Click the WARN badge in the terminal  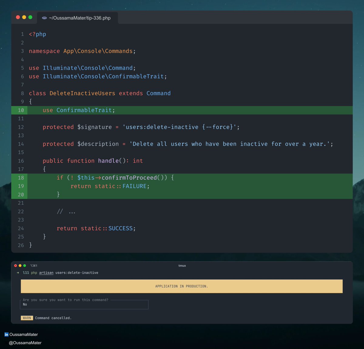pos(27,318)
